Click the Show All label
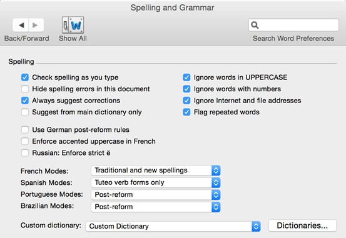Image resolution: width=346 pixels, height=238 pixels. 73,39
